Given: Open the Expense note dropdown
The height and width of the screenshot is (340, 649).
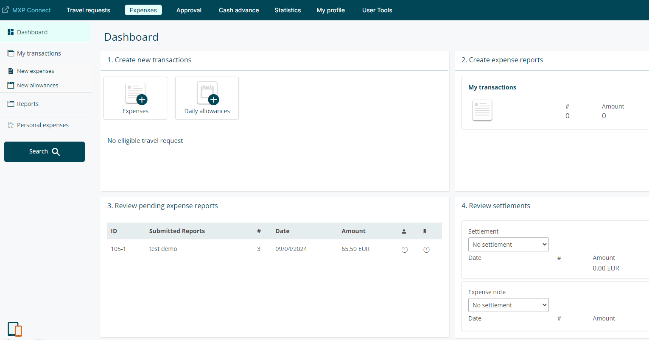Looking at the screenshot, I should click(508, 305).
